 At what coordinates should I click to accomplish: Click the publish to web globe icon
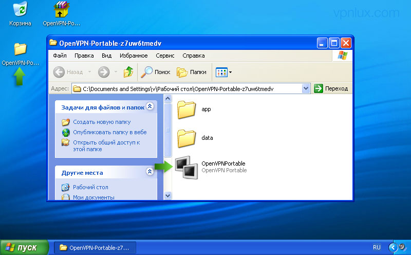[x=66, y=133]
